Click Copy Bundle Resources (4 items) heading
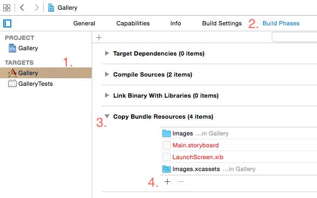The height and width of the screenshot is (198, 317). (x=163, y=117)
